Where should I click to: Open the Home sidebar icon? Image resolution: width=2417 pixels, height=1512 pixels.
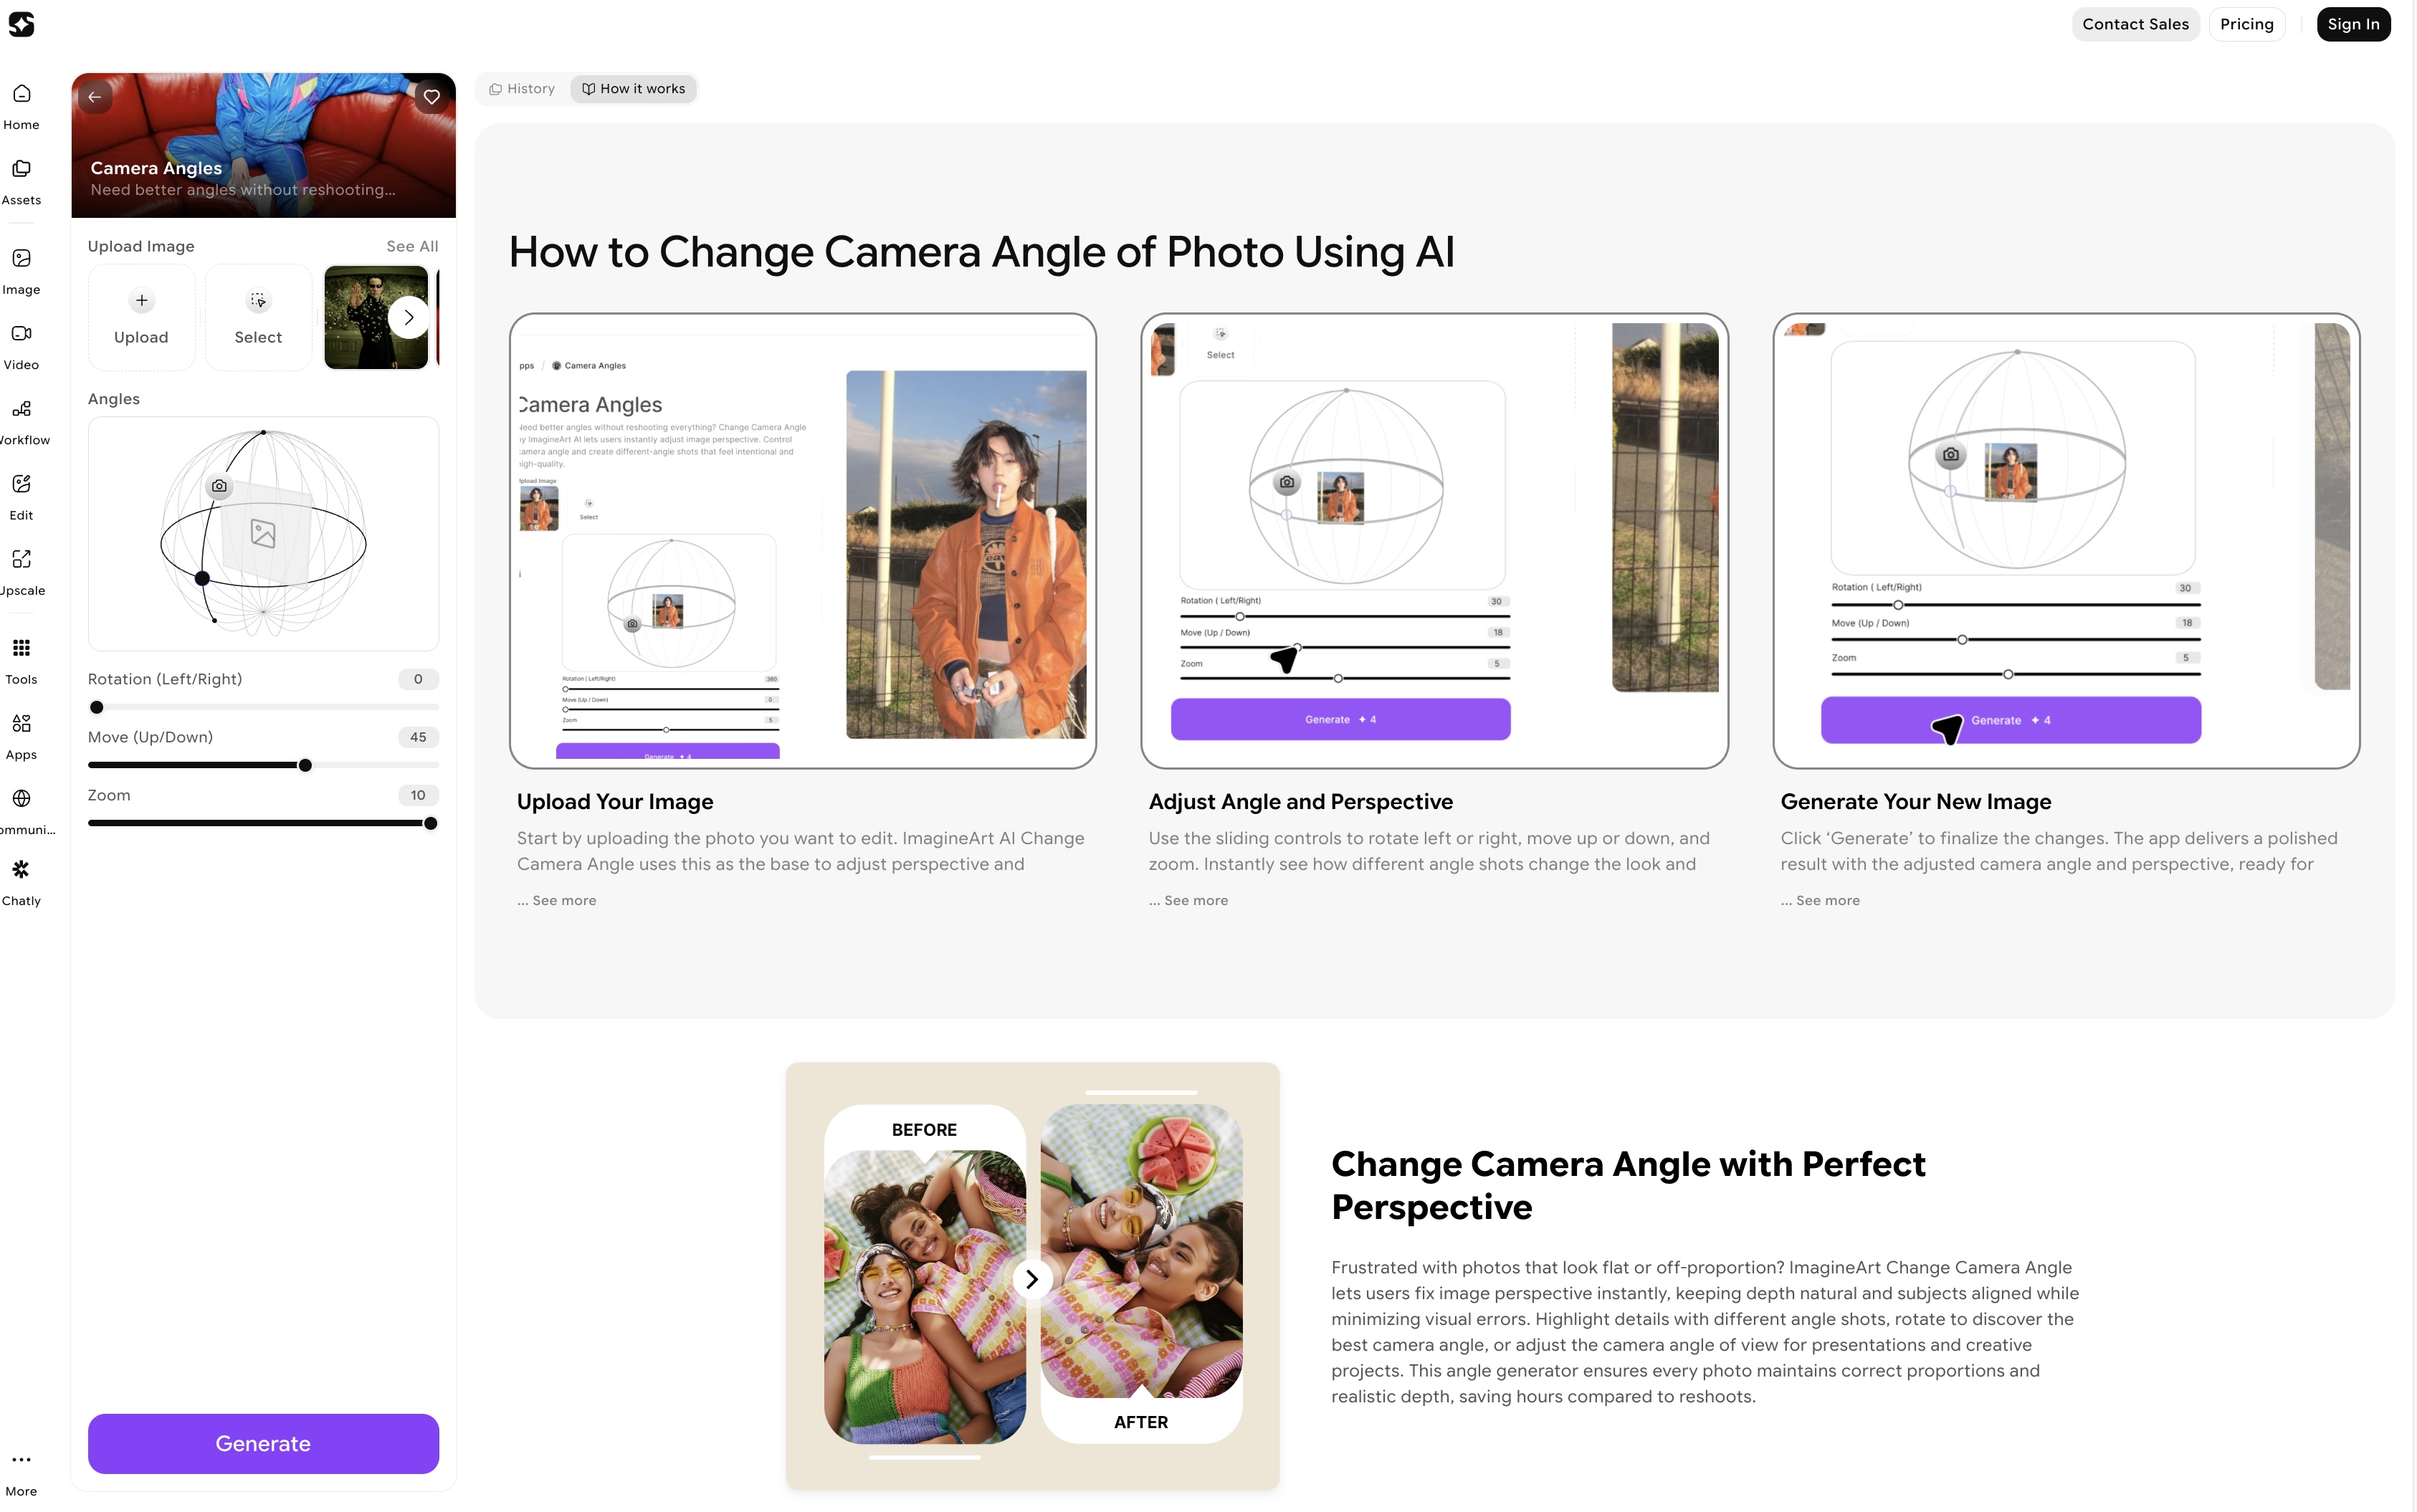coord(21,106)
